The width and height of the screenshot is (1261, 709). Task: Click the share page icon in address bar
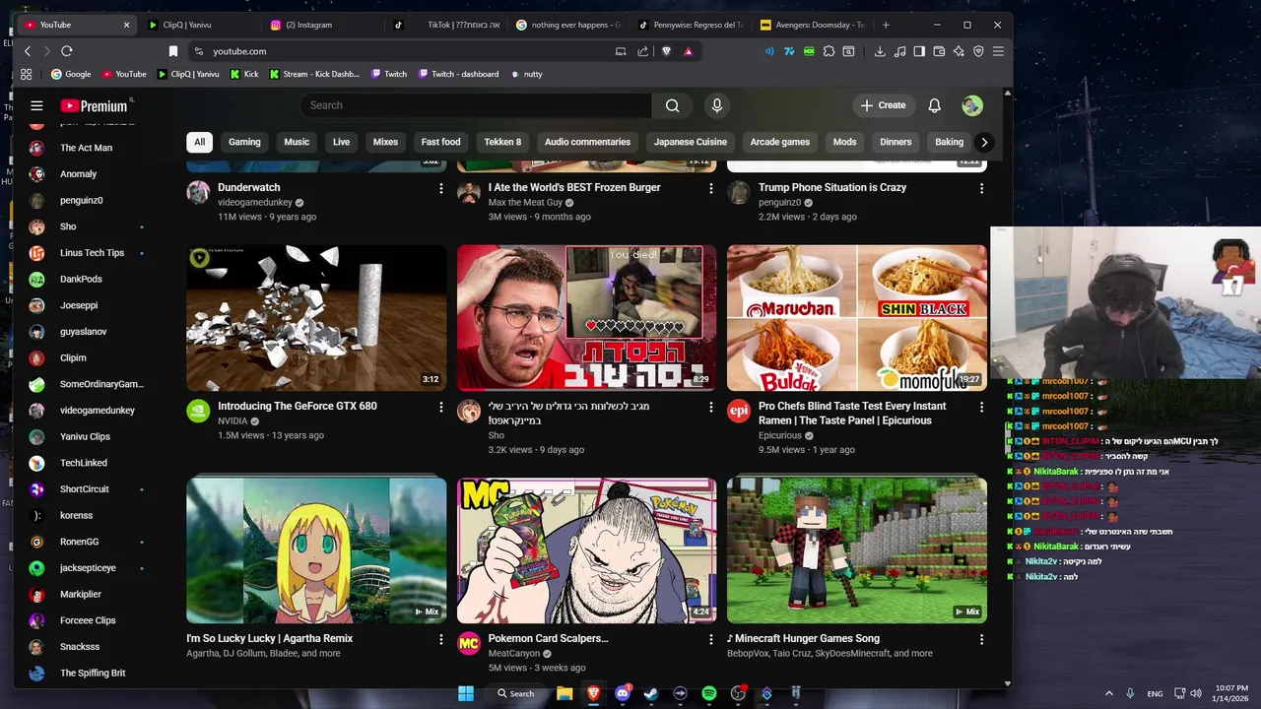coord(643,51)
